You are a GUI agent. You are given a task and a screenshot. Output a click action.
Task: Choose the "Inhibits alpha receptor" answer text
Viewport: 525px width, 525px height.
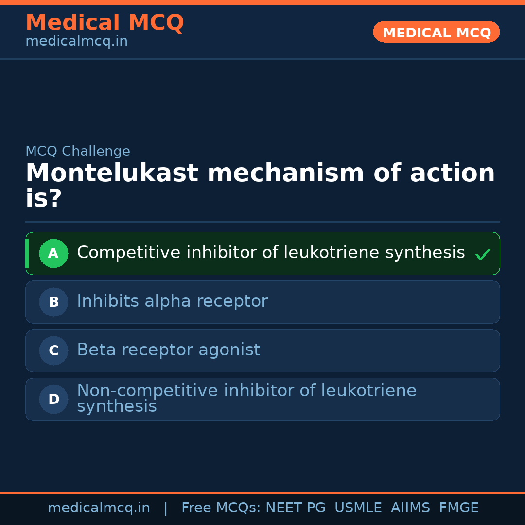click(172, 301)
